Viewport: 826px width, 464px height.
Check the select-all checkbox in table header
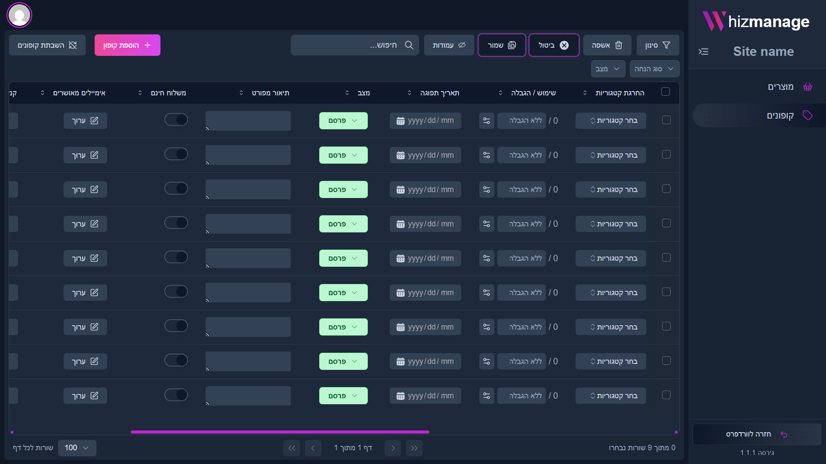pyautogui.click(x=666, y=92)
